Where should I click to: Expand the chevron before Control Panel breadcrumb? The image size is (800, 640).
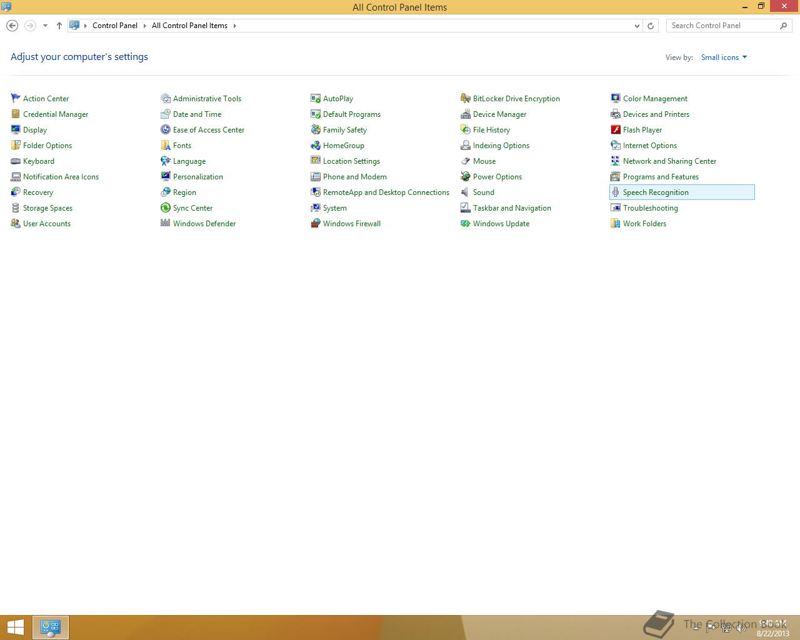[86, 26]
